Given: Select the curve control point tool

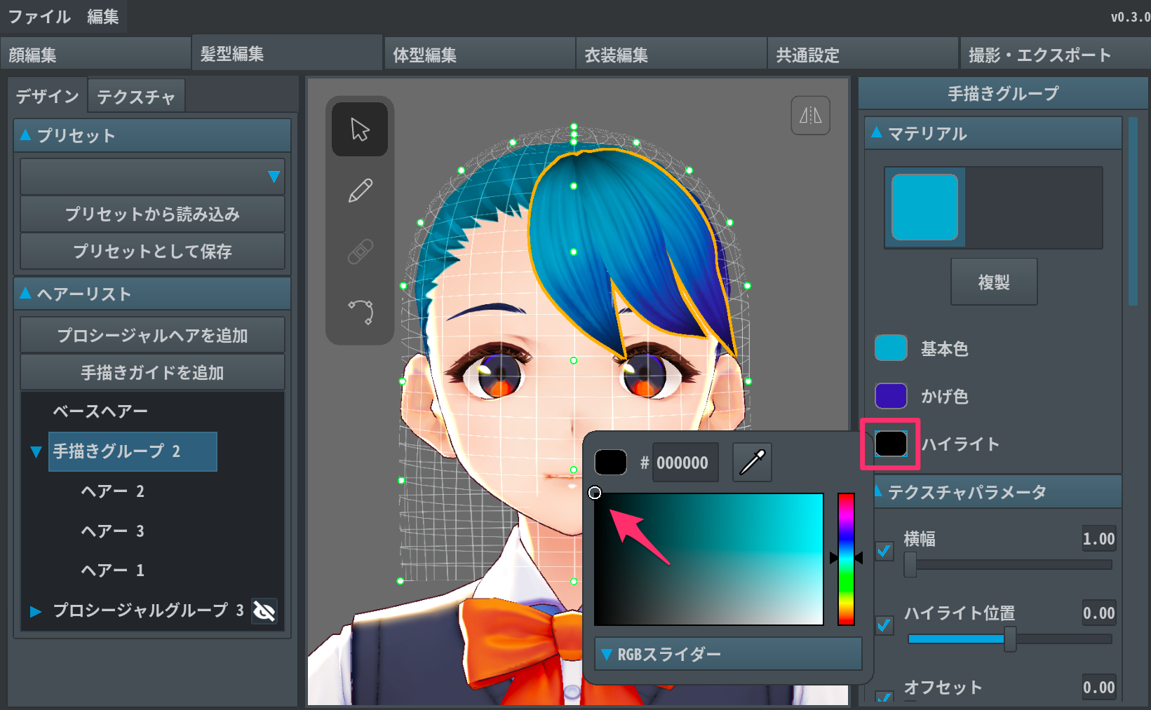Looking at the screenshot, I should pyautogui.click(x=360, y=311).
